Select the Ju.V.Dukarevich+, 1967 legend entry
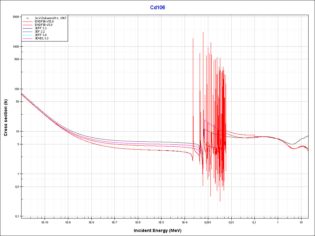The image size is (315, 236). (x=51, y=18)
